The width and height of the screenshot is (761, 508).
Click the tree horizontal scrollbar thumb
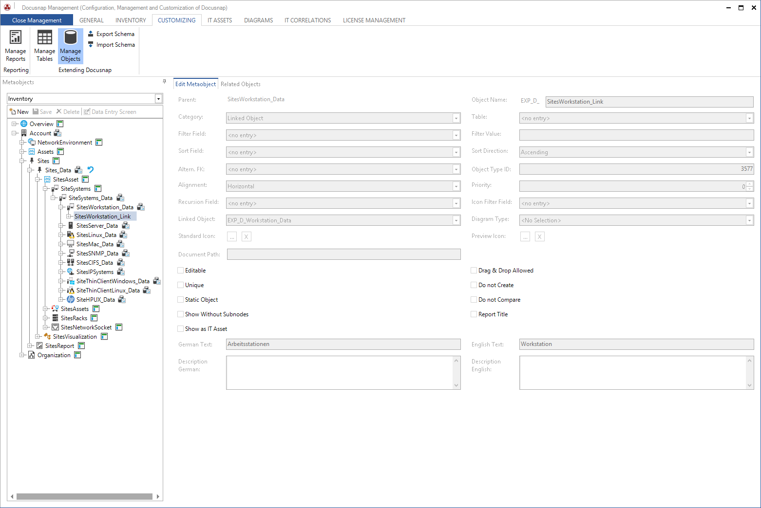click(x=84, y=496)
